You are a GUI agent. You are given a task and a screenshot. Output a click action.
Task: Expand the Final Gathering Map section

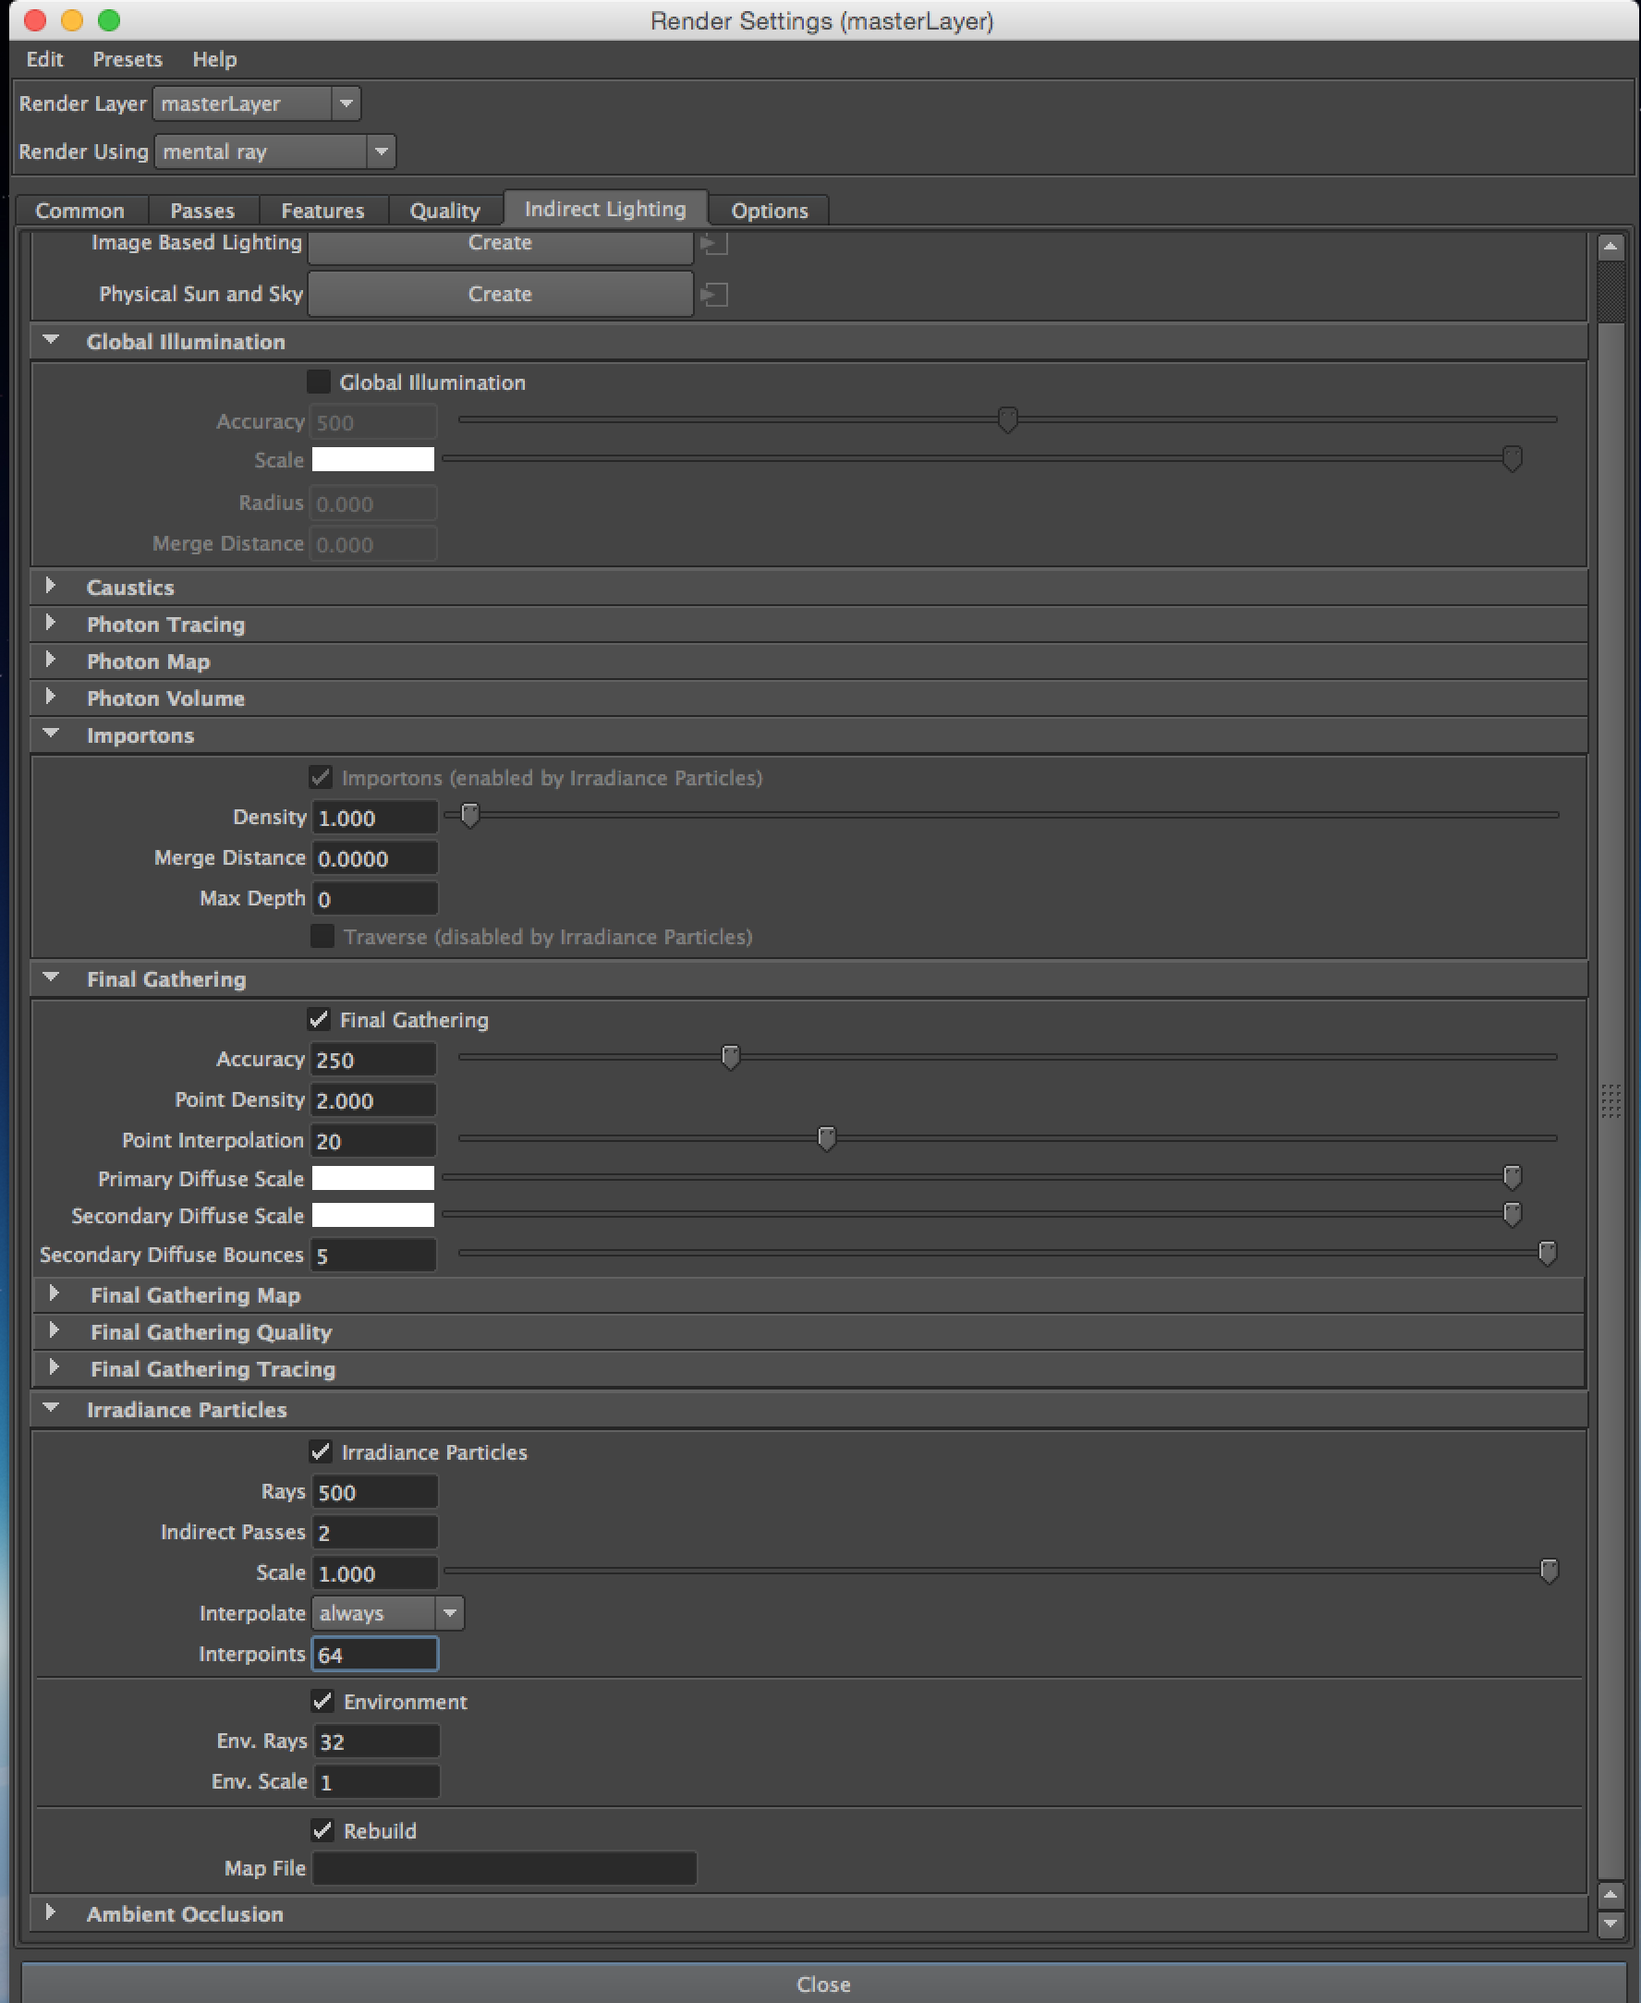pos(54,1294)
